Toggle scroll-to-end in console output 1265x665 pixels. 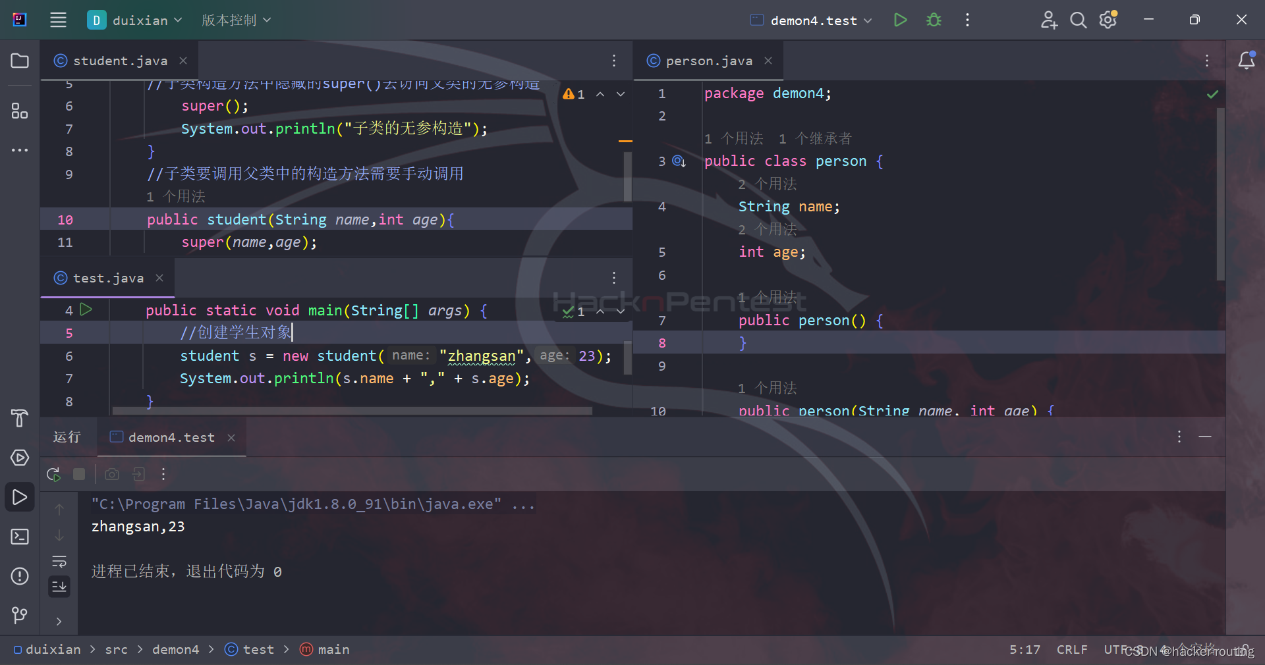click(x=59, y=586)
